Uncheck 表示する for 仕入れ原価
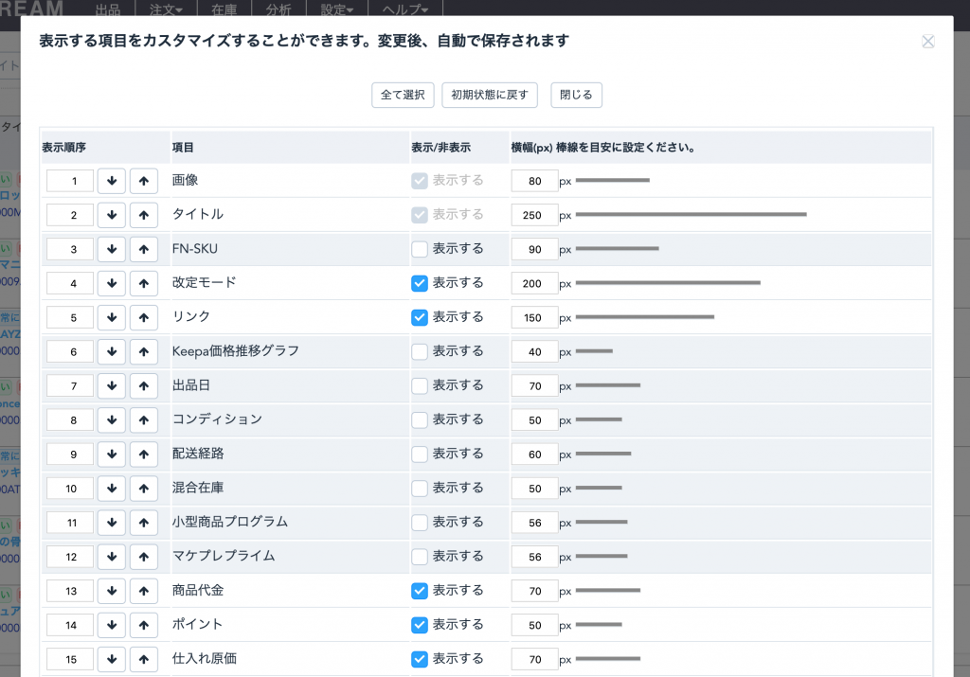 (x=420, y=659)
